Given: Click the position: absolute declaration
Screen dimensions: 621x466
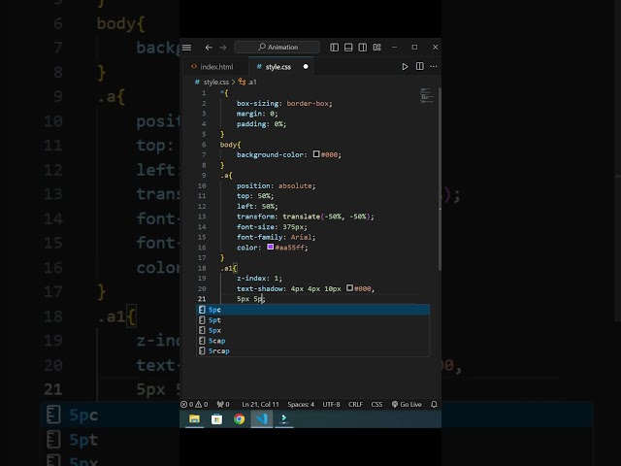Looking at the screenshot, I should click(x=276, y=185).
